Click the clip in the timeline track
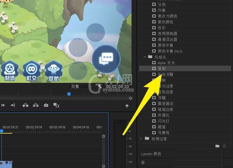 (6, 164)
